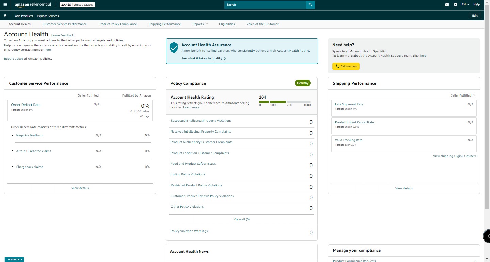
Task: Go to the Amazon Seller Central logo home
Action: tap(33, 5)
